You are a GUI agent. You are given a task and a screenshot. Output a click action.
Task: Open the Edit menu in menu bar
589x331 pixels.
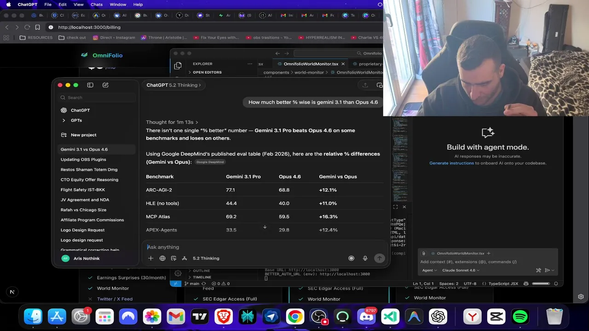click(63, 5)
